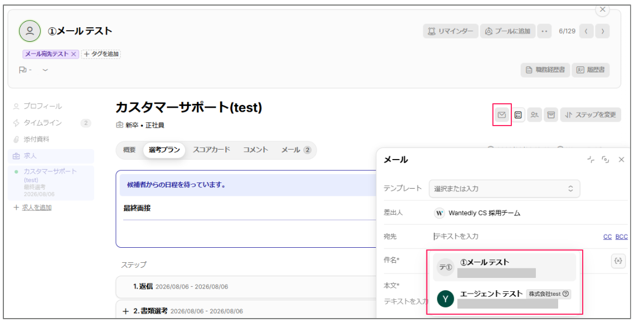Screen dimensions: 634x322
Task: Open カスタマーサポート (test) job entry in sidebar
Action: 51,183
